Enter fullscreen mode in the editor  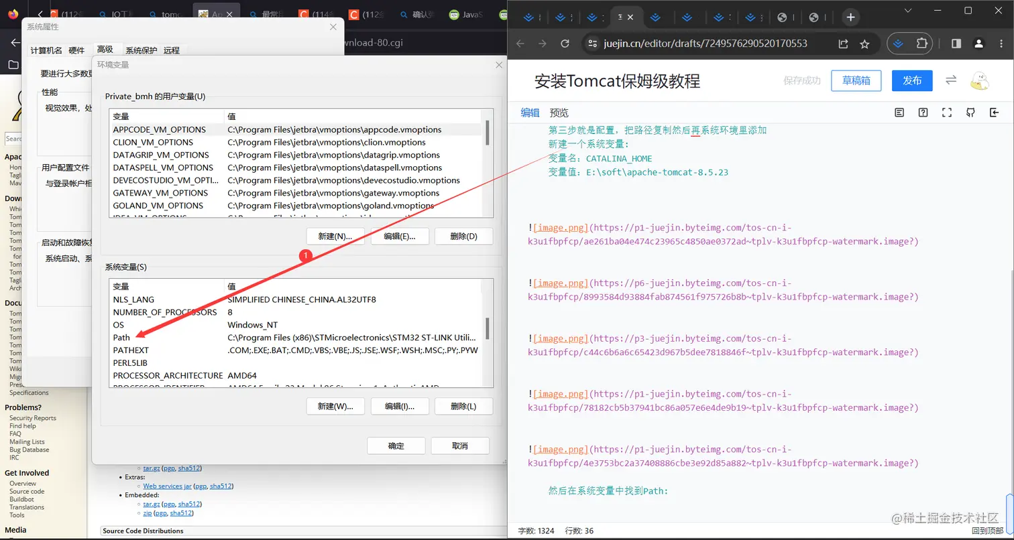pyautogui.click(x=947, y=113)
